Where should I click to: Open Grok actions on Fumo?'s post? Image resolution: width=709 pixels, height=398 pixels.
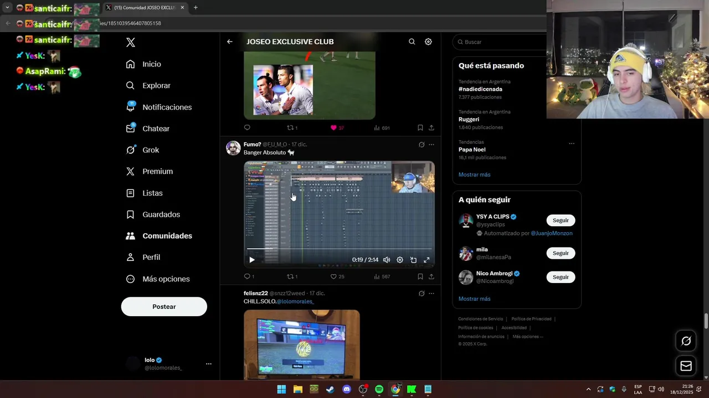(x=422, y=145)
